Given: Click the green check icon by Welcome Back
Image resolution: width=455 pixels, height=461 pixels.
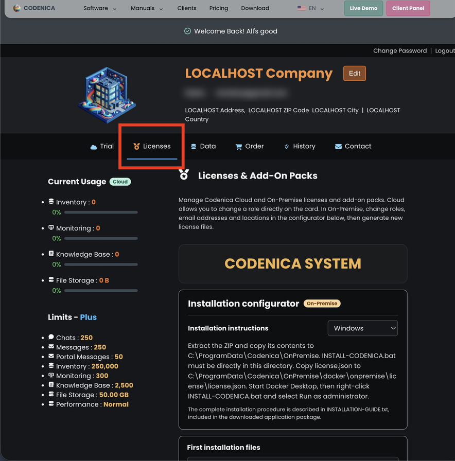Looking at the screenshot, I should [187, 31].
